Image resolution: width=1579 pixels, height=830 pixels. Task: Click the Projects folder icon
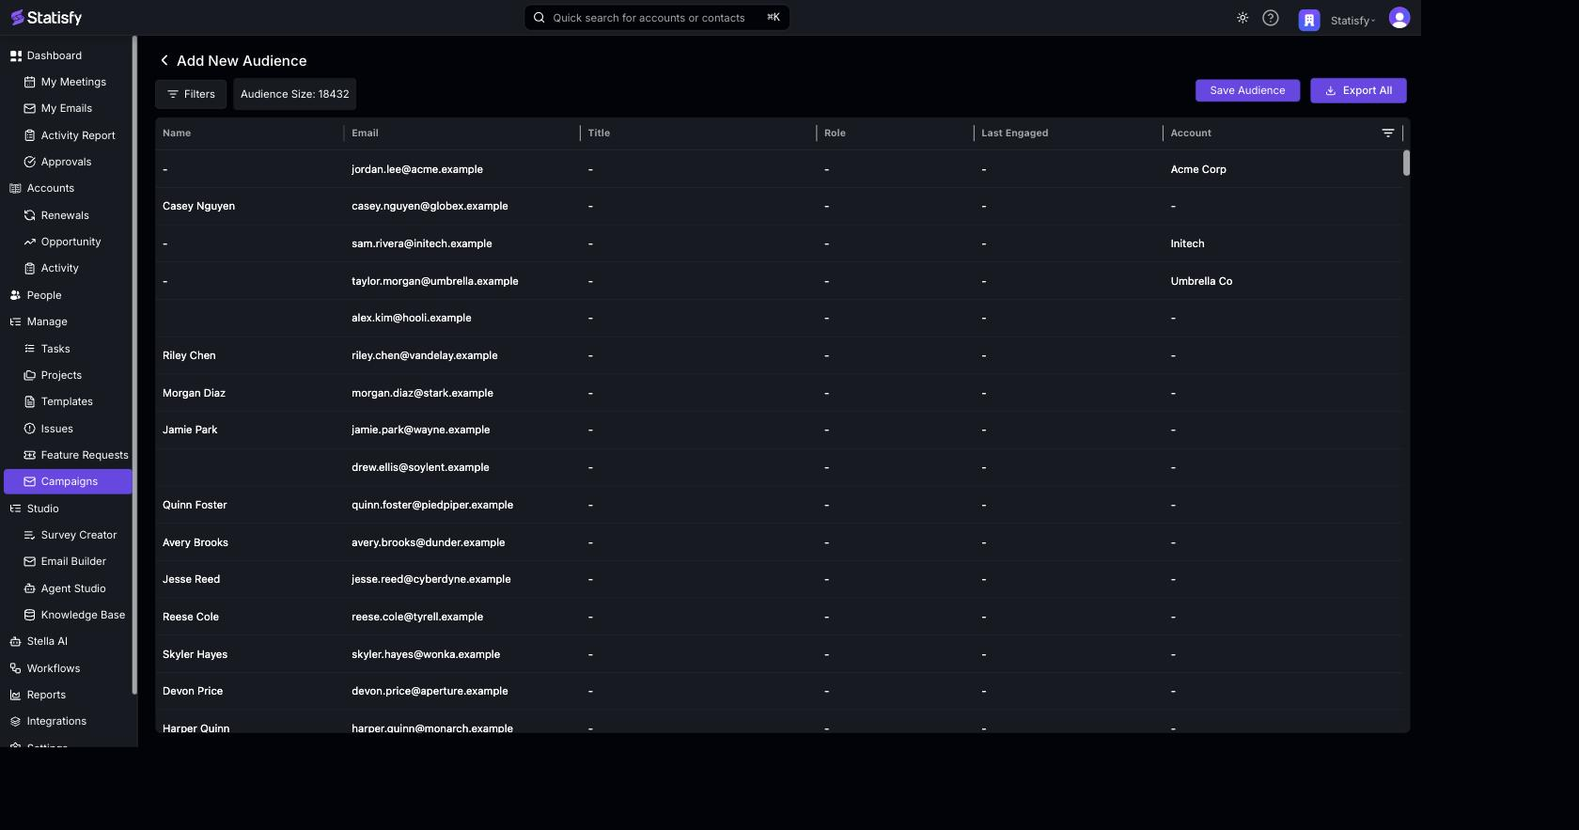(29, 375)
